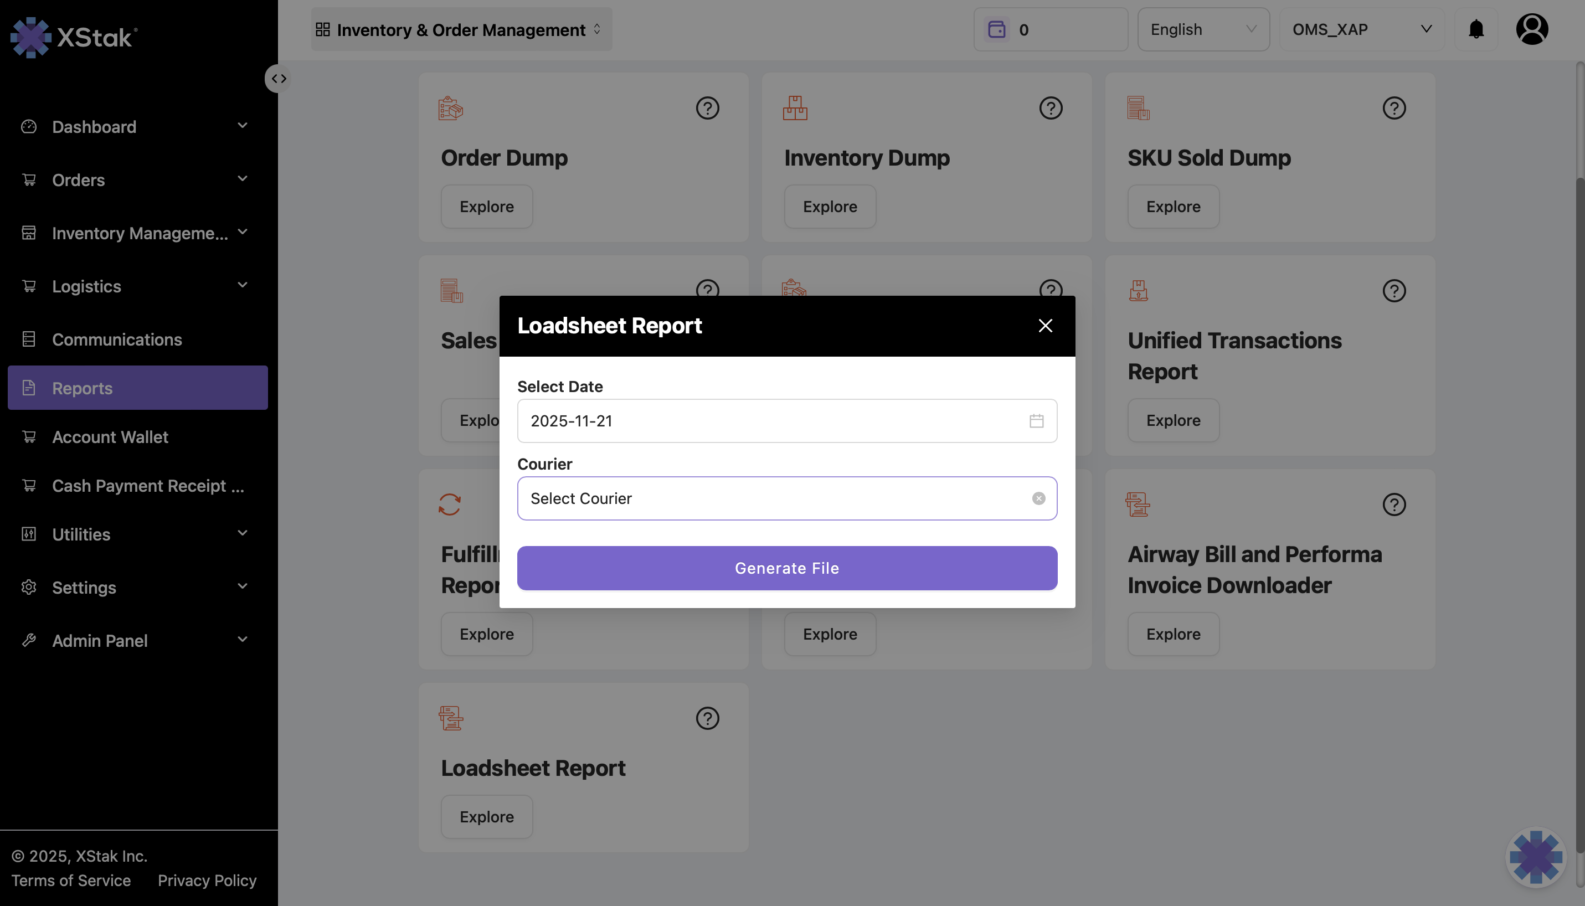Open help for SKU Sold Dump

[x=1393, y=109]
